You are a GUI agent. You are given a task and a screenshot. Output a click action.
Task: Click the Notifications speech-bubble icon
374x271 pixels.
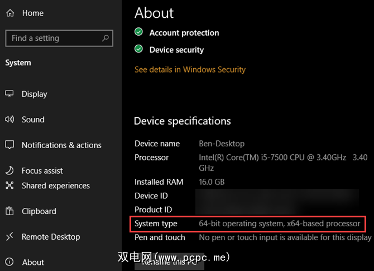9,145
